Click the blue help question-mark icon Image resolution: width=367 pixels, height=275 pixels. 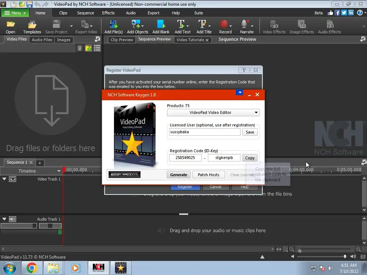[x=360, y=13]
